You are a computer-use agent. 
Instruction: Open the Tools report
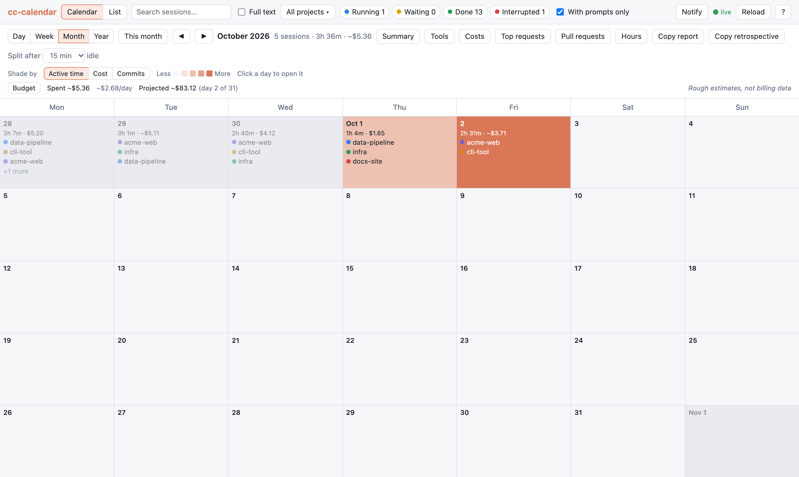[x=439, y=36]
